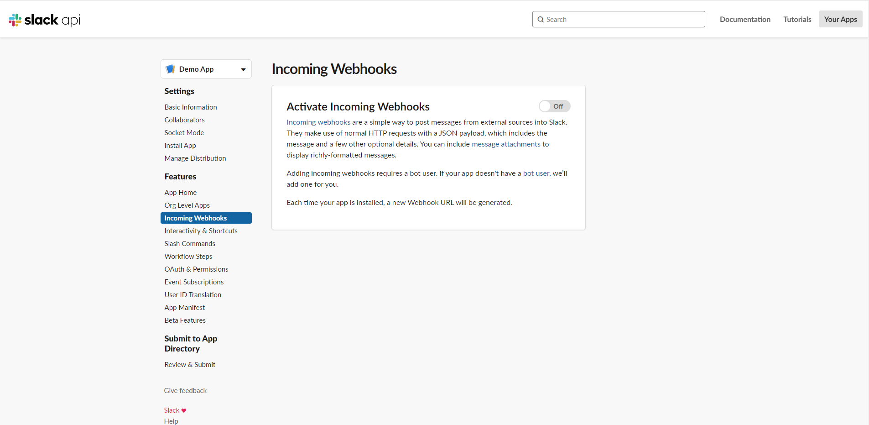The width and height of the screenshot is (869, 425).
Task: Open Event Subscriptions
Action: (194, 282)
